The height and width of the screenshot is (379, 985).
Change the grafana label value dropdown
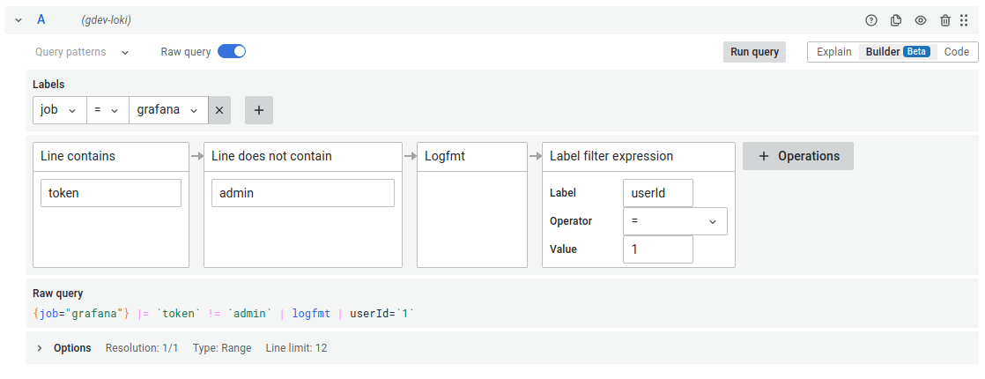point(168,110)
